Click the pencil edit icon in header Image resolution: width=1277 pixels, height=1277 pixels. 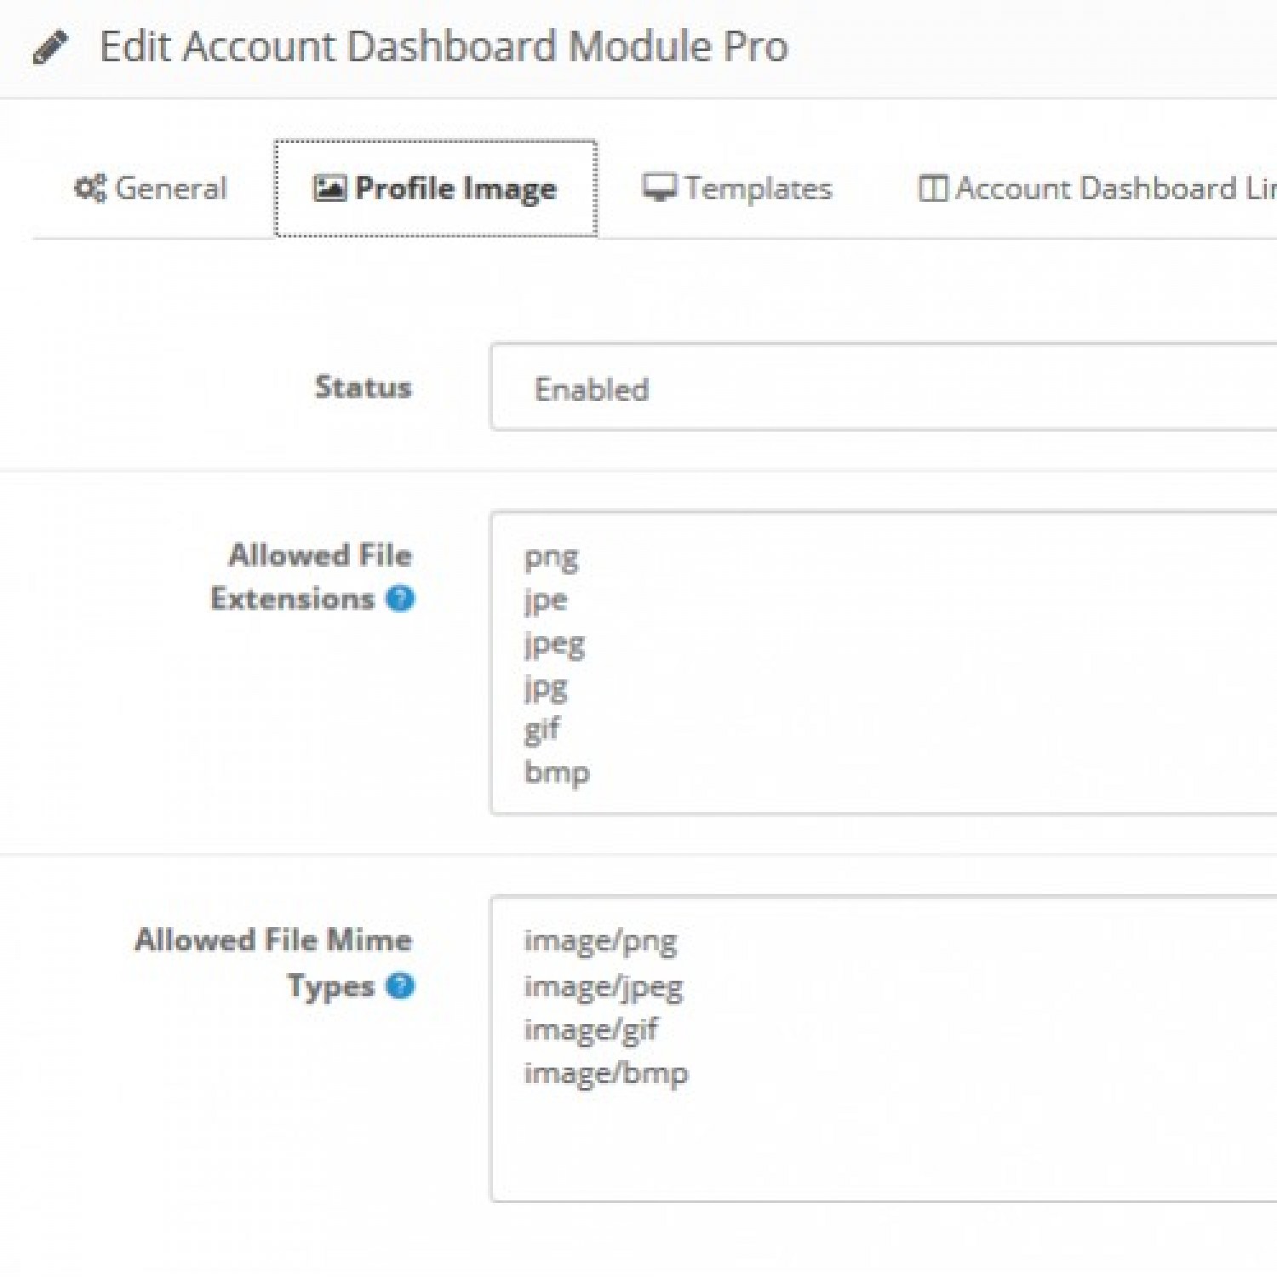point(49,48)
